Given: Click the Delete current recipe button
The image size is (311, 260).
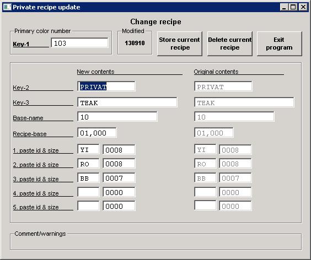Looking at the screenshot, I should (x=230, y=44).
